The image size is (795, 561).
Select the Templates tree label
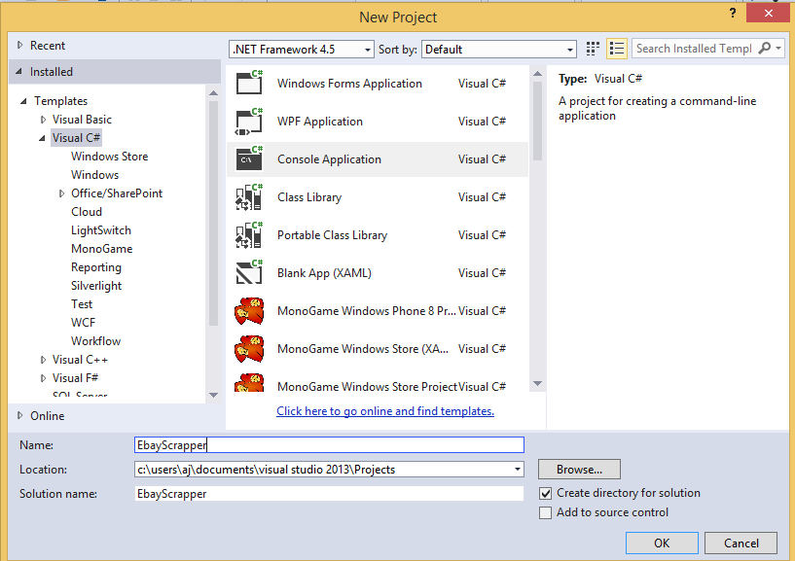[x=61, y=101]
